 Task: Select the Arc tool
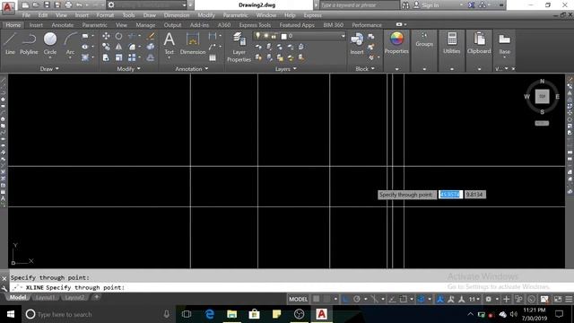[70, 44]
